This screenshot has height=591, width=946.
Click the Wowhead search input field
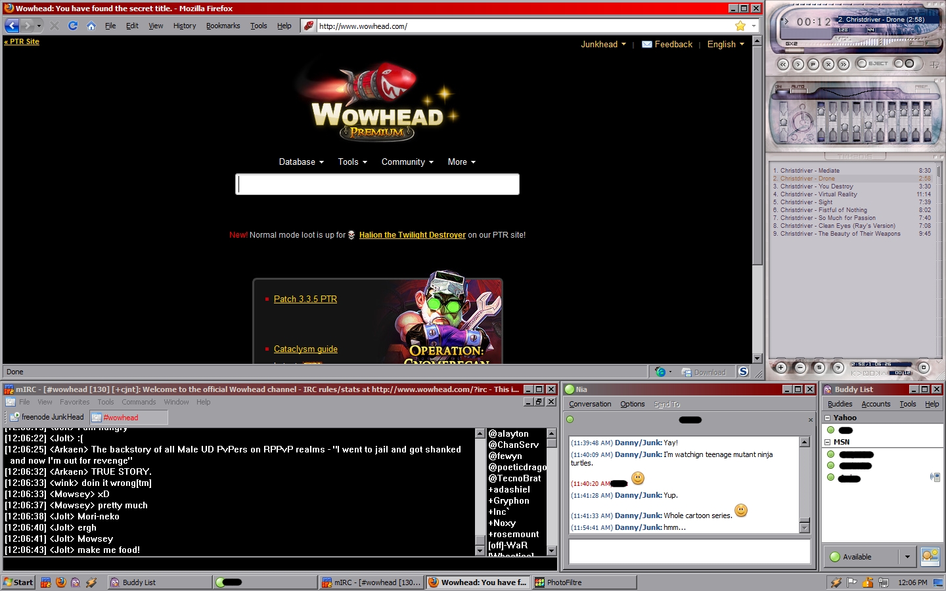378,184
